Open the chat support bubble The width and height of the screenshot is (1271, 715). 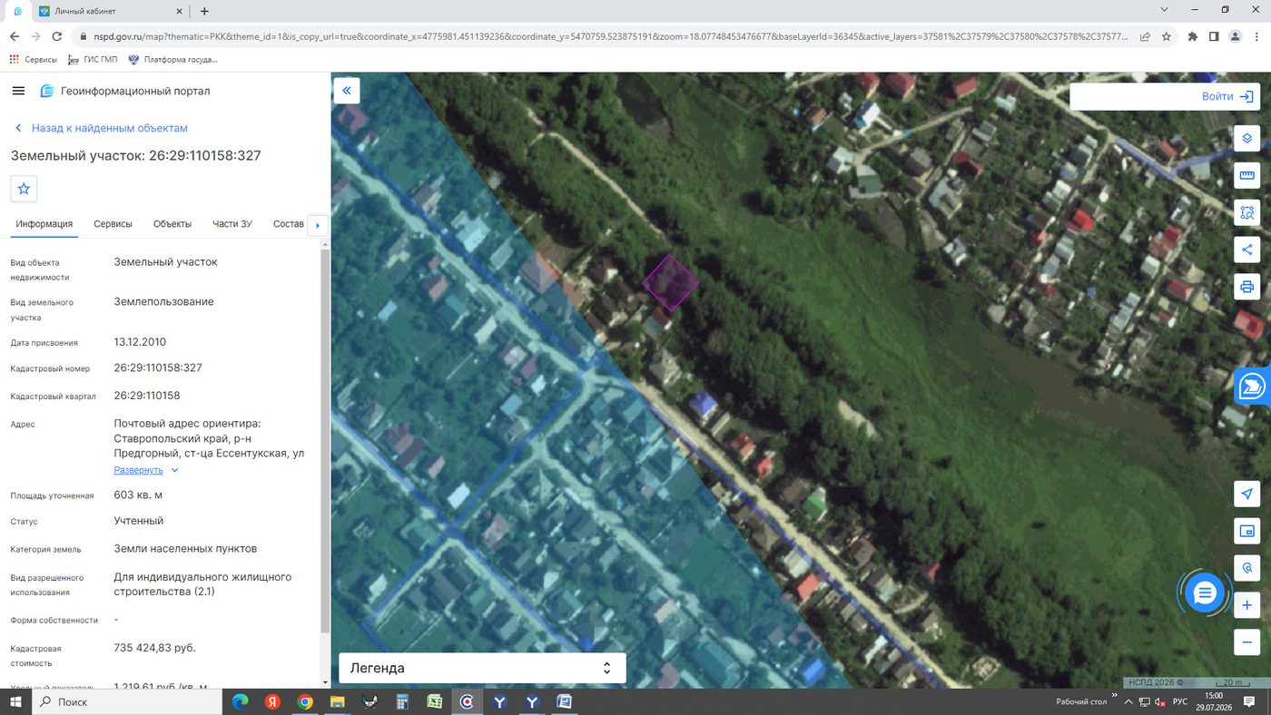point(1205,593)
